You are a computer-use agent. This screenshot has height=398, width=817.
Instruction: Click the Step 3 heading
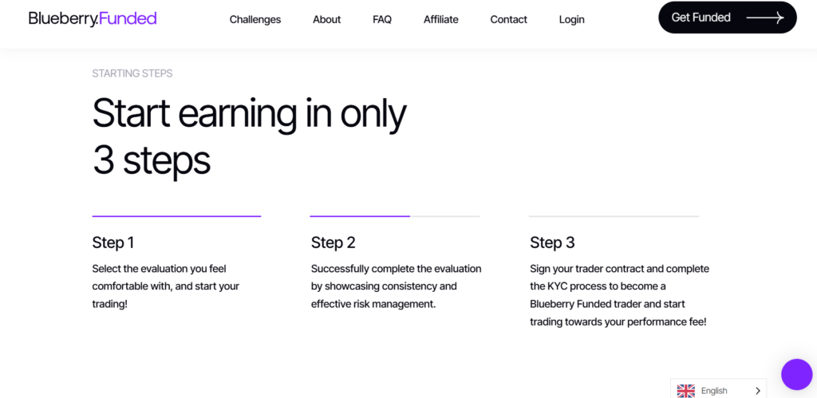point(552,242)
